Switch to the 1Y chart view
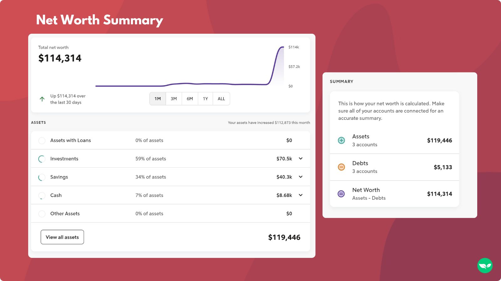 click(x=205, y=98)
